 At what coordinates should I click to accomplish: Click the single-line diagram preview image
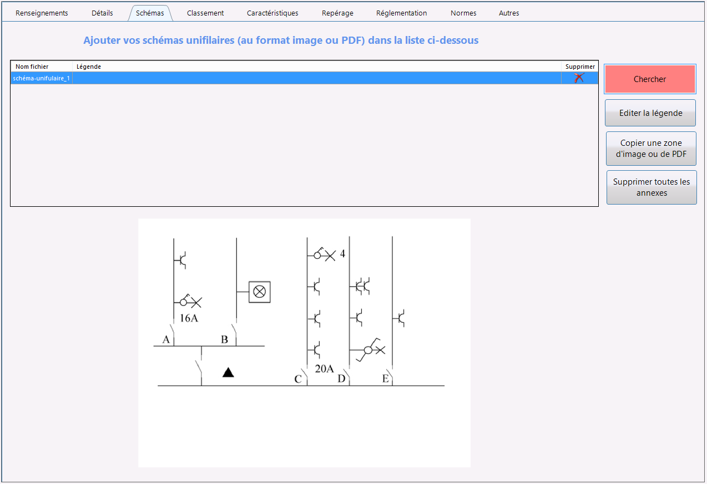tap(304, 343)
